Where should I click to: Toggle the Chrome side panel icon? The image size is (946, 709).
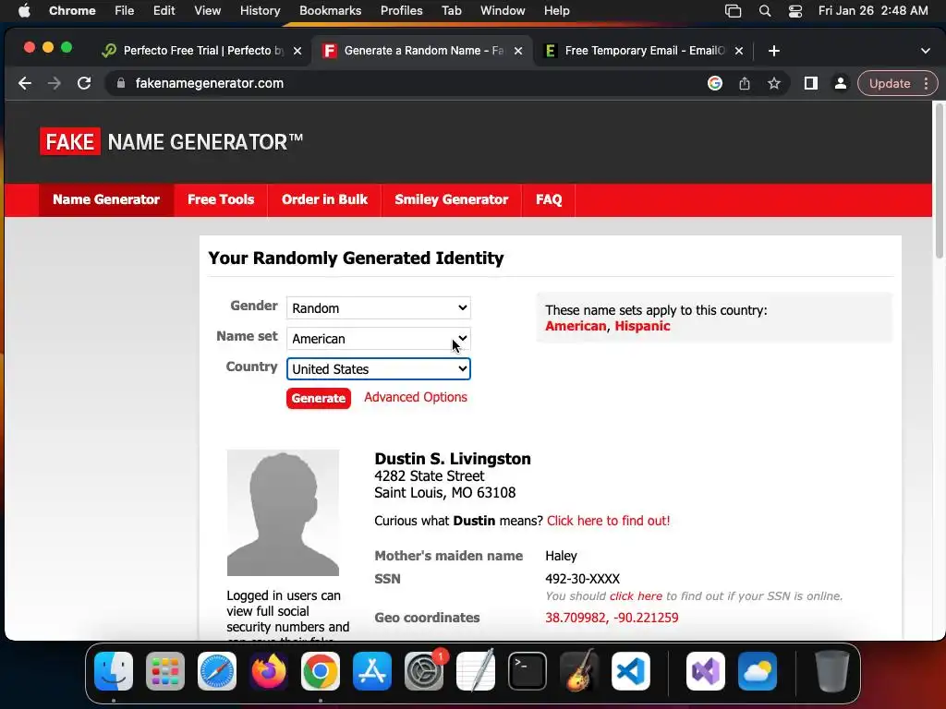pos(811,83)
